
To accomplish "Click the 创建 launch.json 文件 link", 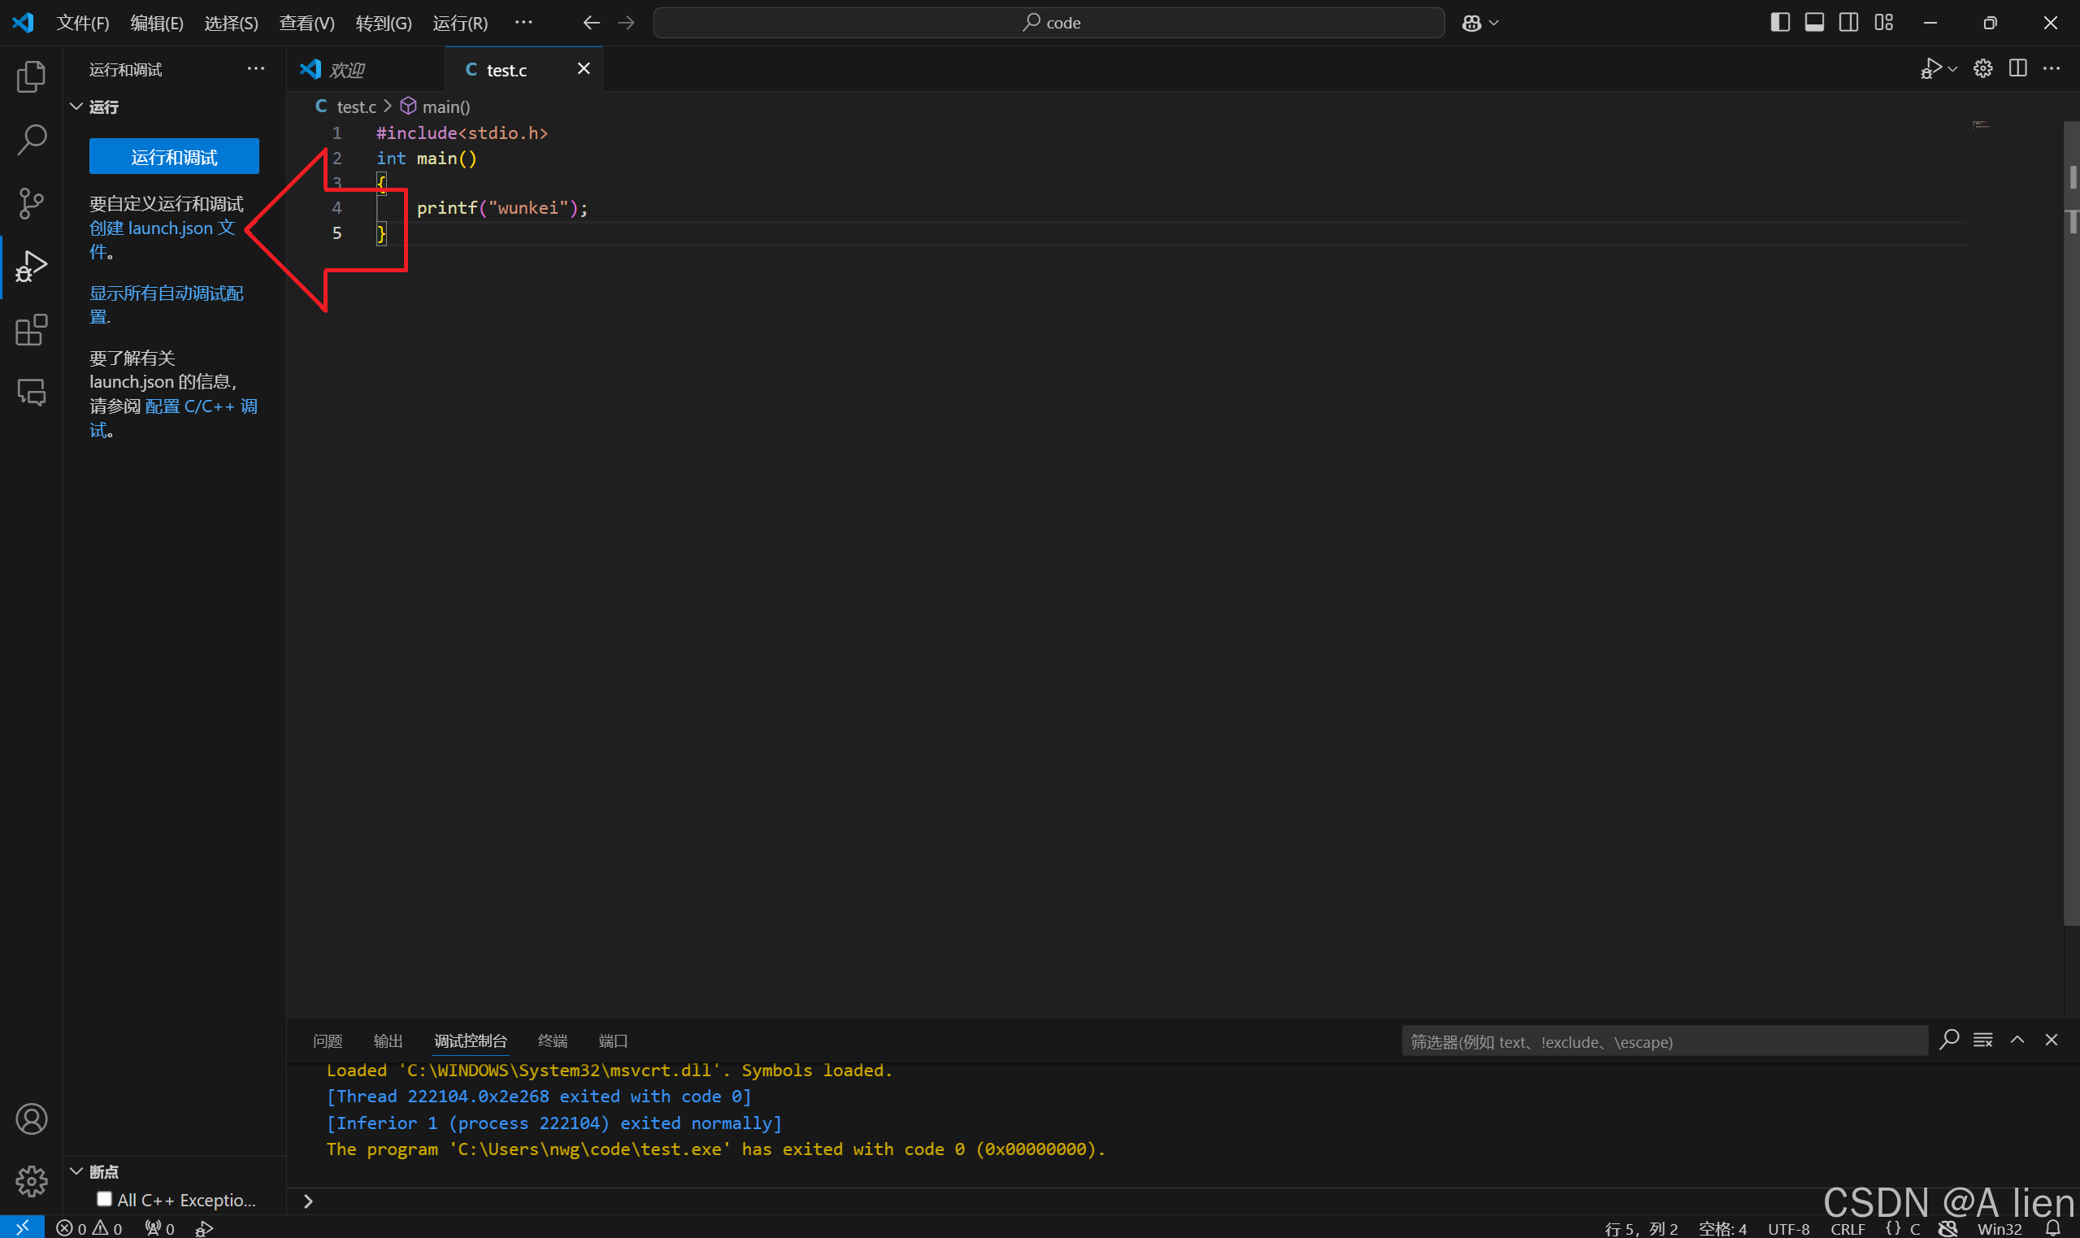I will click(162, 228).
